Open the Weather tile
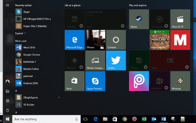Screen dimensions: 196x123 click(74, 60)
